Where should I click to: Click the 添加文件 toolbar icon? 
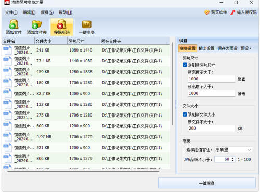click(14, 24)
